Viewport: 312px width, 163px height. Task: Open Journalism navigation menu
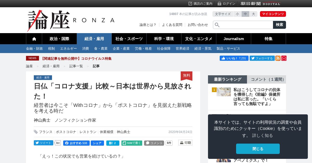pos(234,39)
